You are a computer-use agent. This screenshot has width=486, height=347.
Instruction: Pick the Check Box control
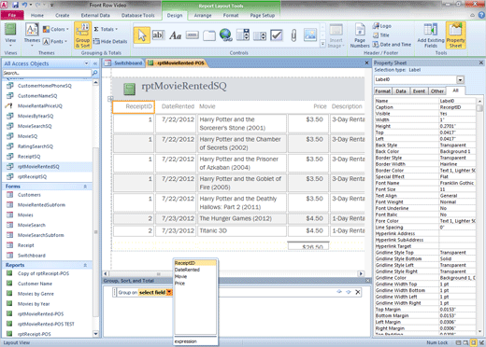[277, 35]
